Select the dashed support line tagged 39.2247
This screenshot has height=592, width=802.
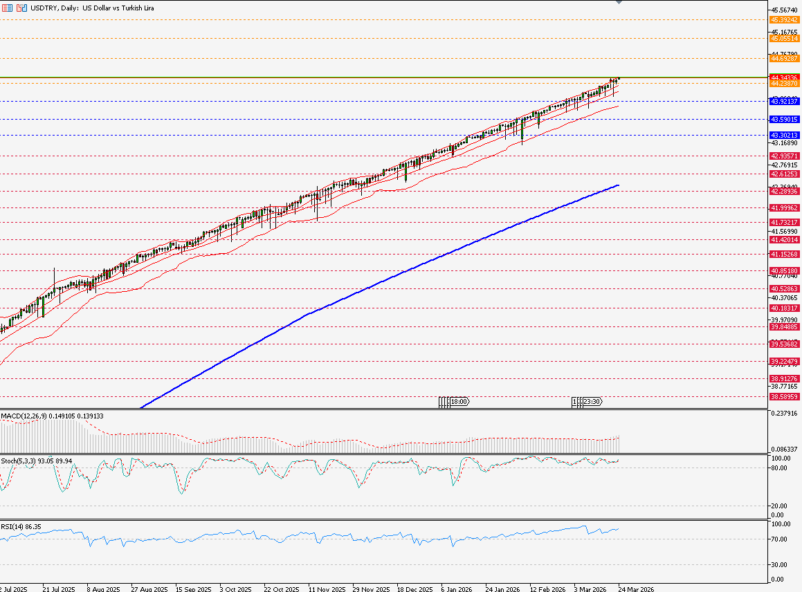(346, 362)
